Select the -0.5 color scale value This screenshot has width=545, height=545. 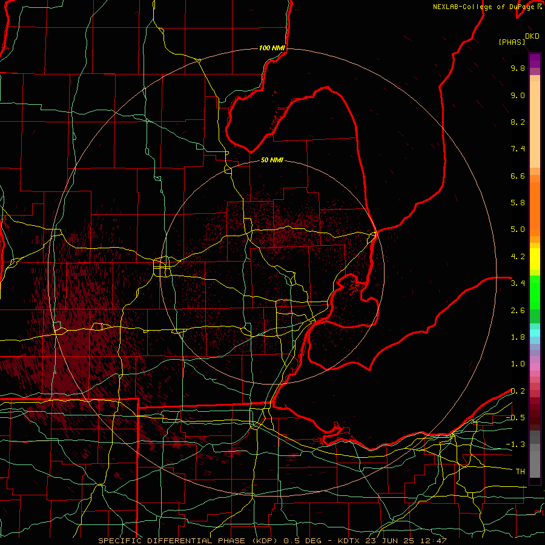point(515,418)
